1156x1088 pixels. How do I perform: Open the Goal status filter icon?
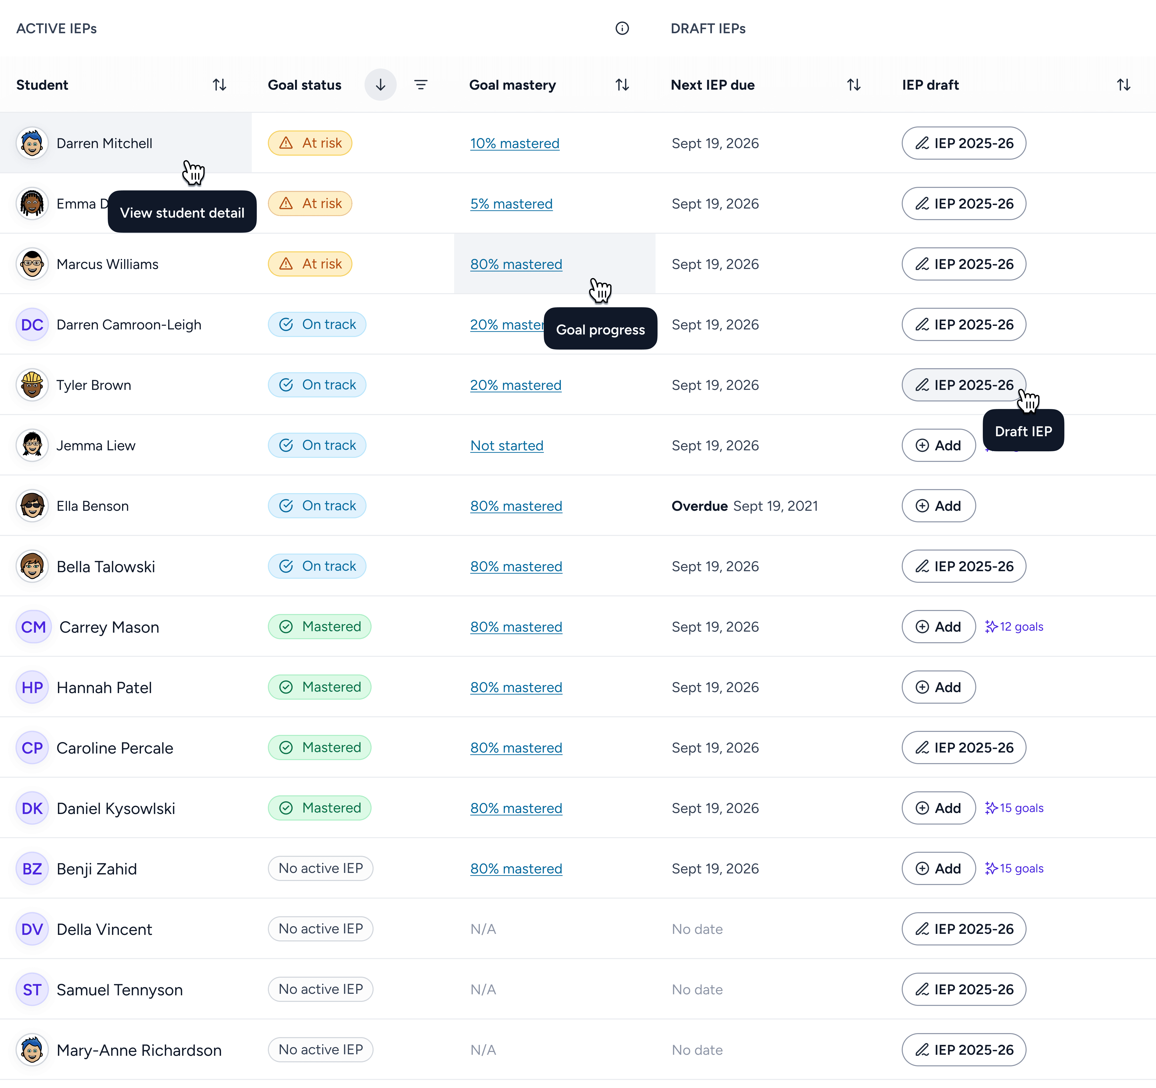tap(420, 85)
